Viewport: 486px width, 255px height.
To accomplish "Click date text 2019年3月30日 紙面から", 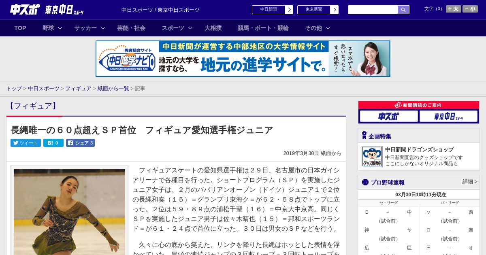I will coord(312,153).
